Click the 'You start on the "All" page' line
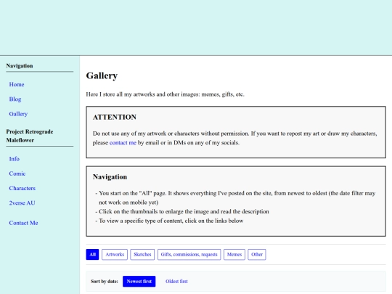392x294 pixels. 237,197
